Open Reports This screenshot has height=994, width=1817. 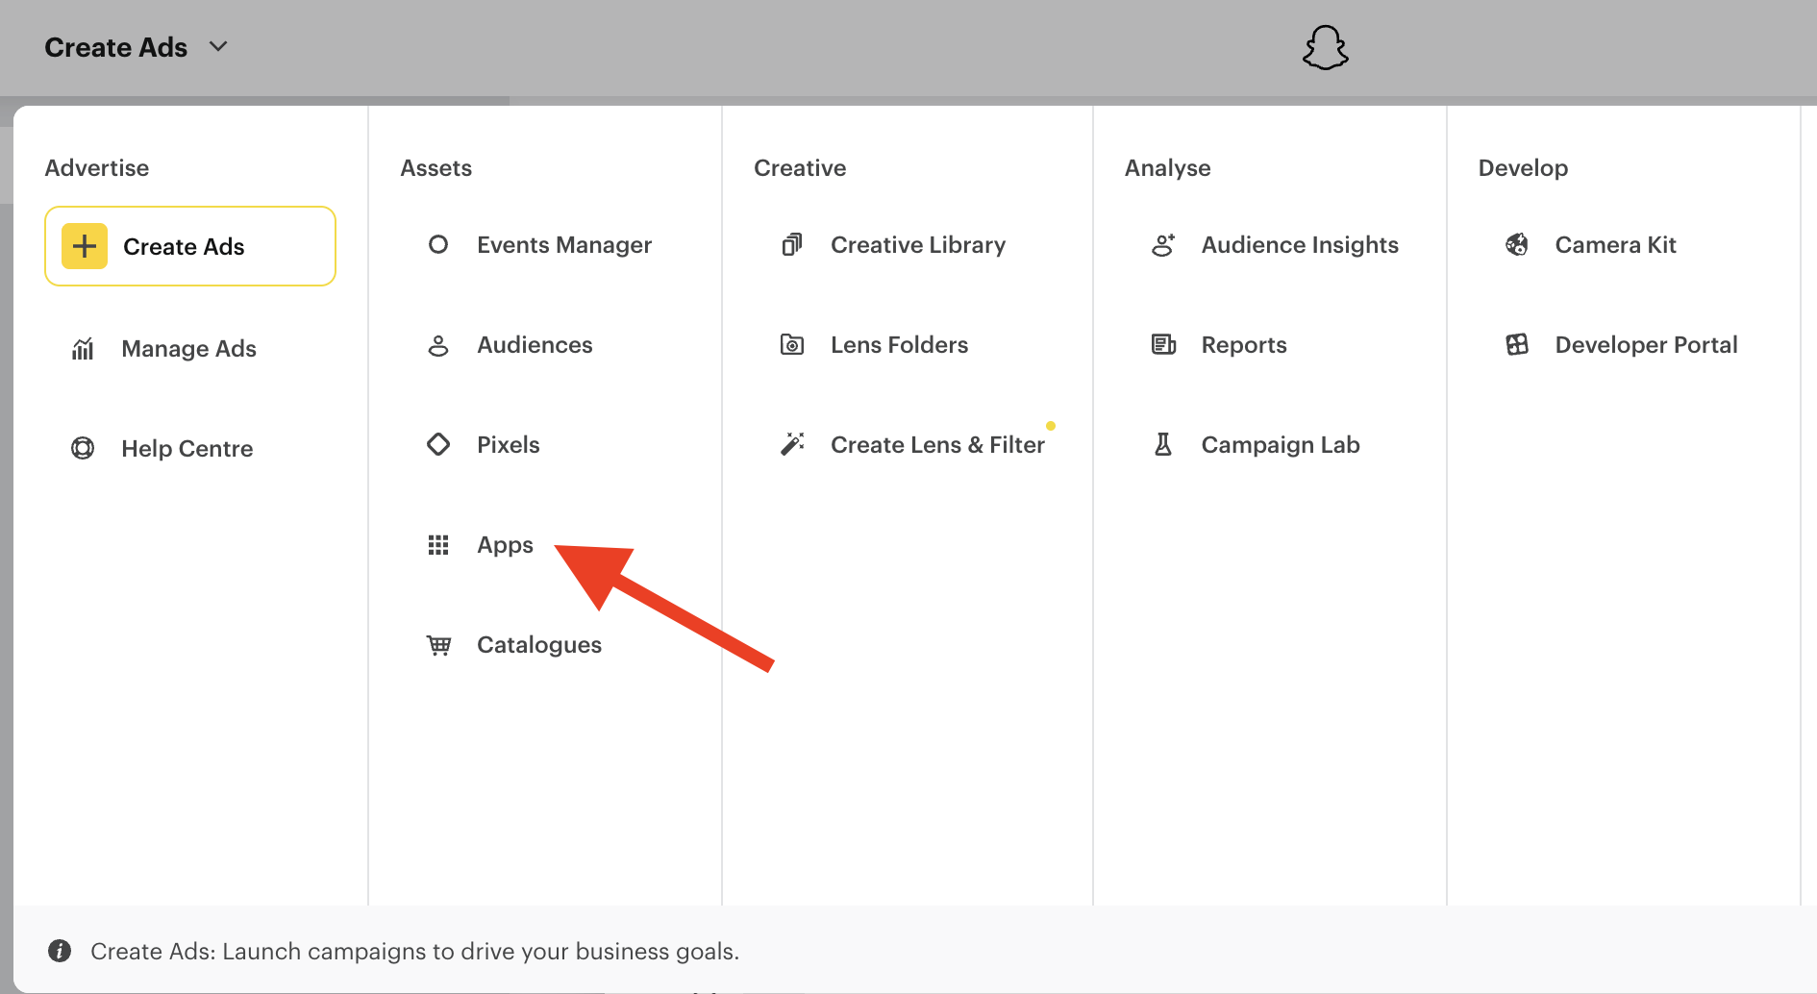1244,345
